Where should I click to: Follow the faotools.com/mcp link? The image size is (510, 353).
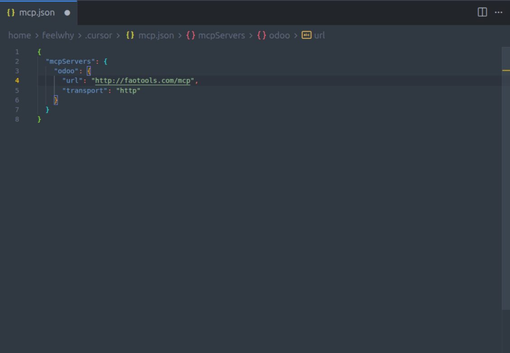coord(143,80)
